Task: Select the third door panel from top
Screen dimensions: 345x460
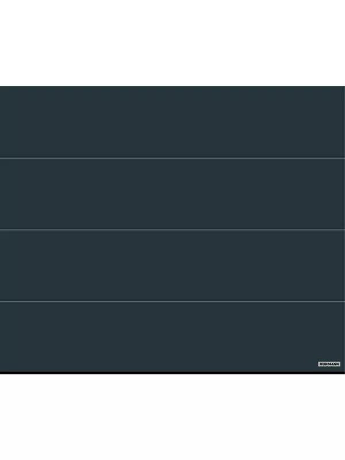Action: (x=172, y=266)
